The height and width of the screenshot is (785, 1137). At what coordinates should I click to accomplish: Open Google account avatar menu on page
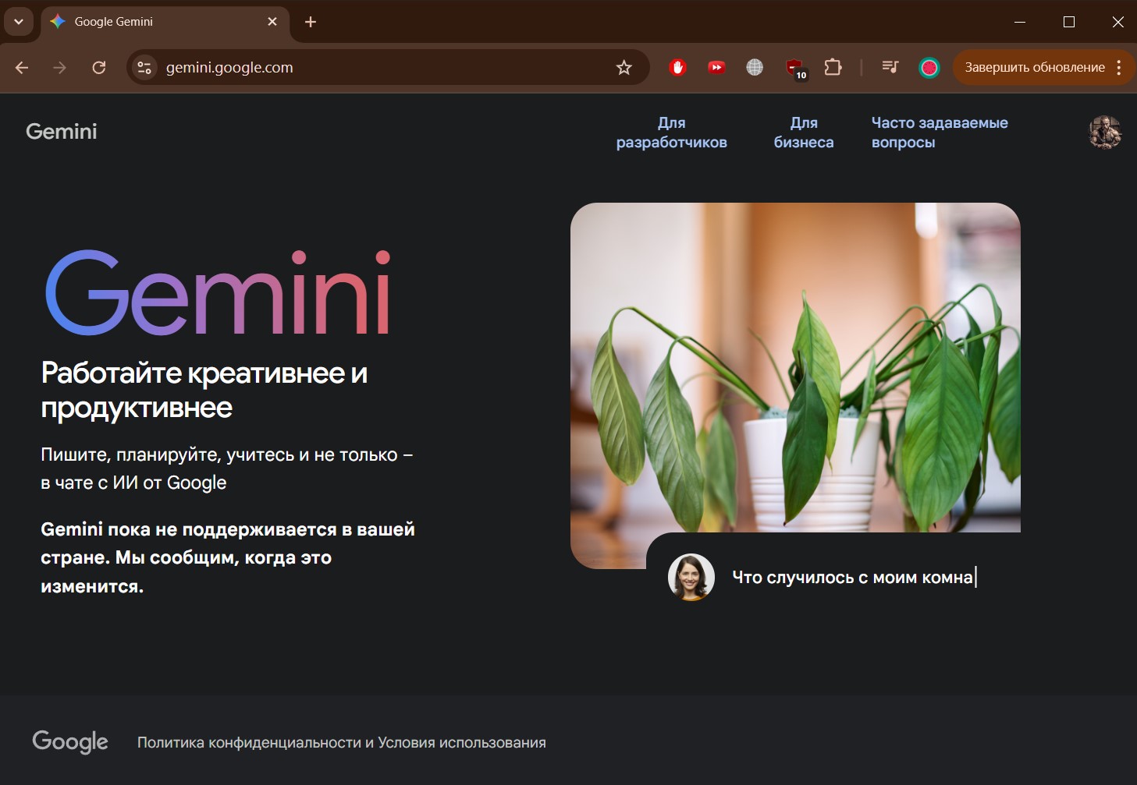pos(1104,132)
